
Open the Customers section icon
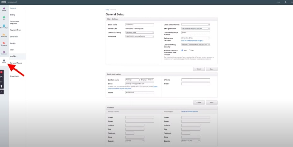coord(4,52)
